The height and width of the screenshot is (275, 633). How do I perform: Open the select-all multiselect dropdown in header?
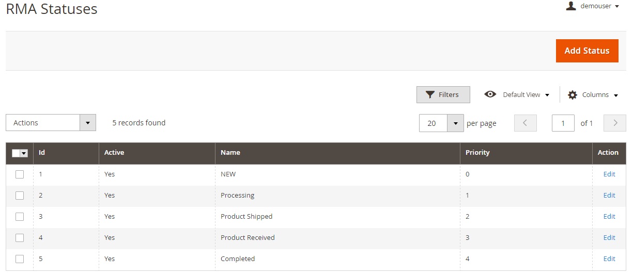tap(24, 153)
